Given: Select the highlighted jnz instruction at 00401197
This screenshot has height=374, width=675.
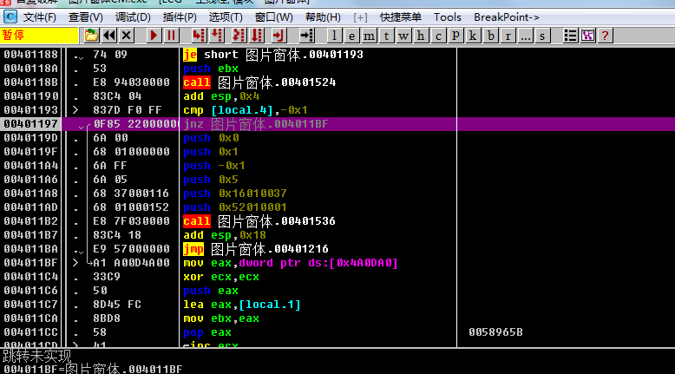Looking at the screenshot, I should click(x=260, y=124).
